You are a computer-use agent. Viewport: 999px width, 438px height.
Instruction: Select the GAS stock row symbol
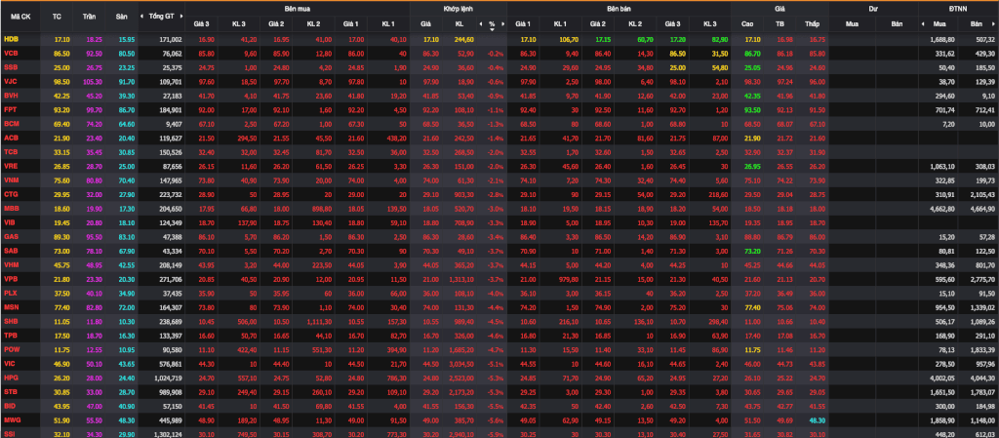tap(11, 236)
